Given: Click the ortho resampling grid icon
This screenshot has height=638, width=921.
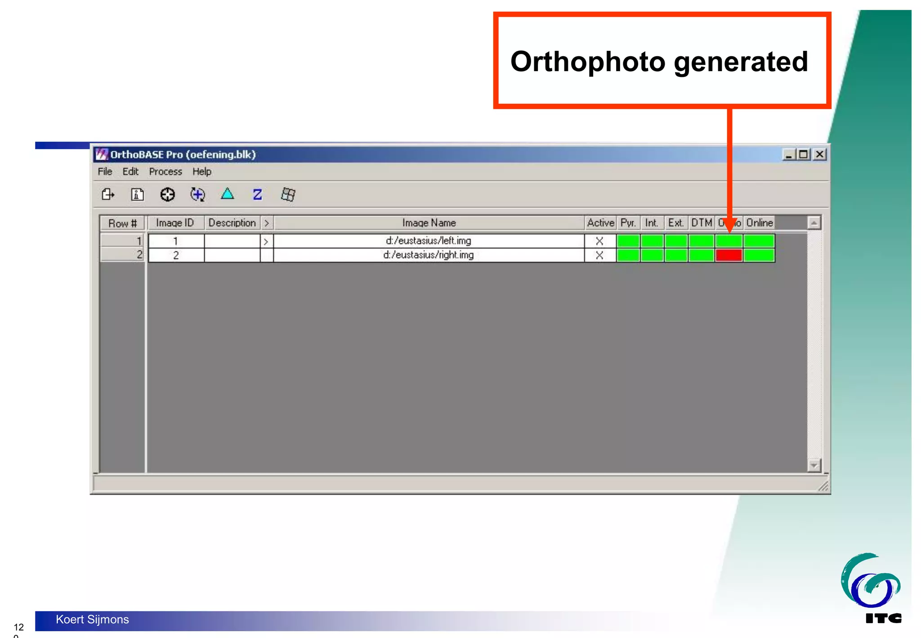Looking at the screenshot, I should 288,194.
